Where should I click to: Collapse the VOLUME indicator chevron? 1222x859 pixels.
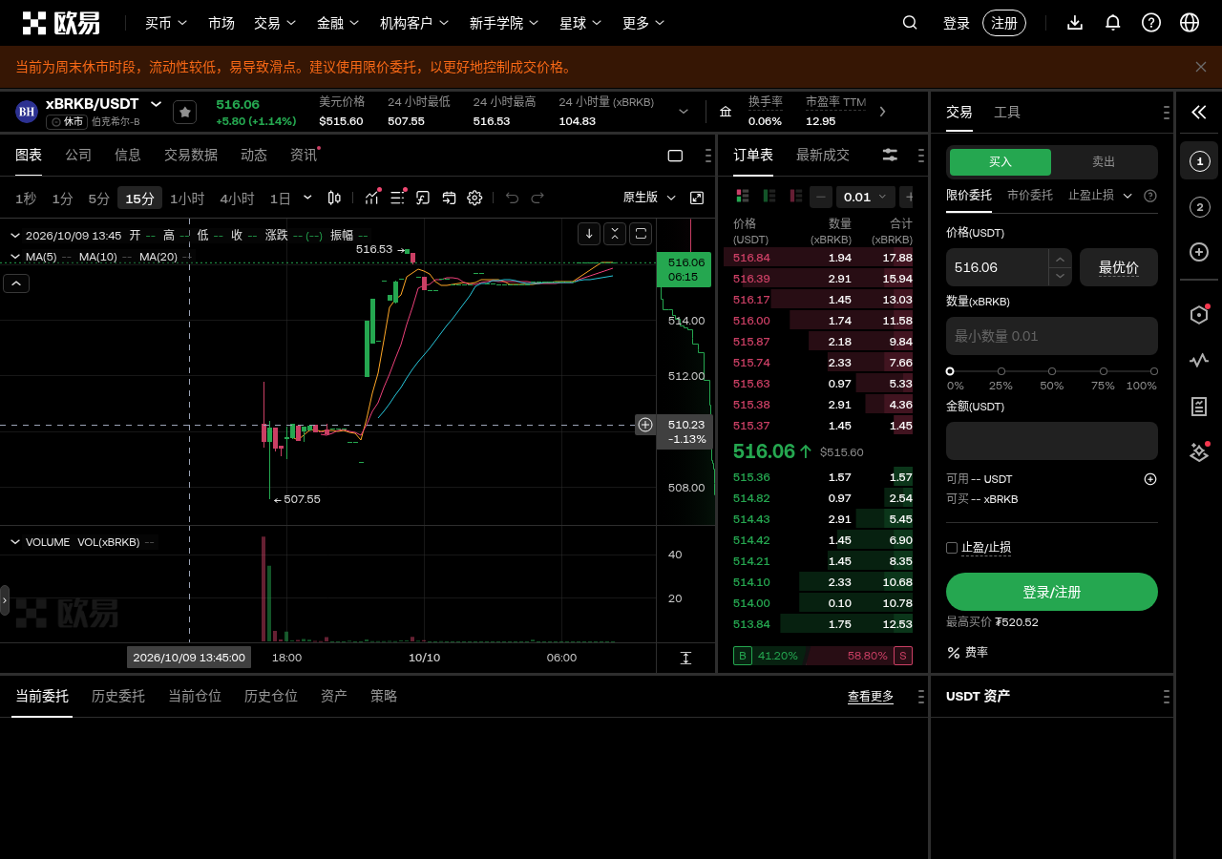pos(15,541)
